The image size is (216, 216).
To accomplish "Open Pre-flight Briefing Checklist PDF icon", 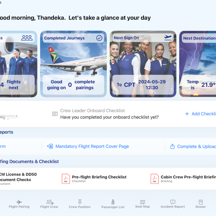I will [x=66, y=179].
